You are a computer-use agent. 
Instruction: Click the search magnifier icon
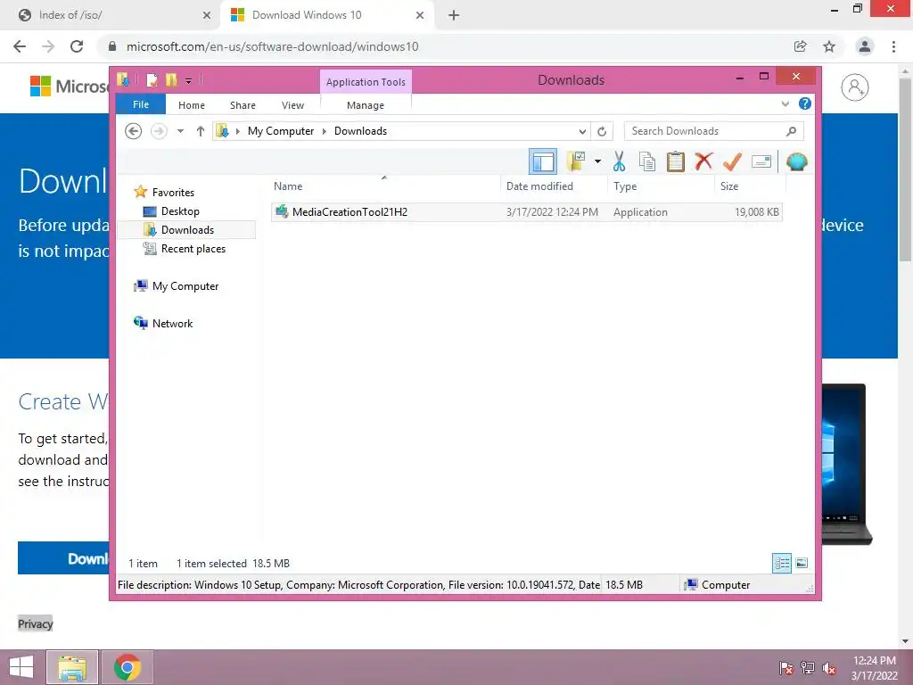point(792,131)
